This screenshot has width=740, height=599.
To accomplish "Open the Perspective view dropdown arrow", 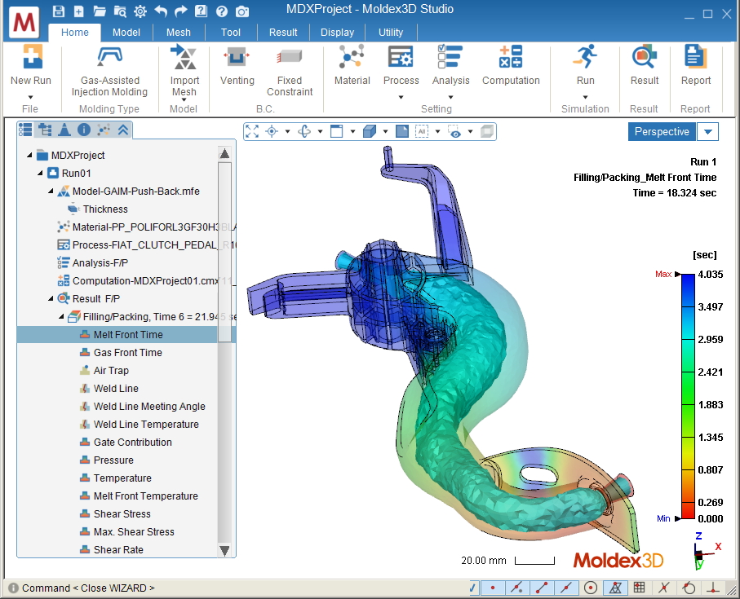I will (707, 132).
